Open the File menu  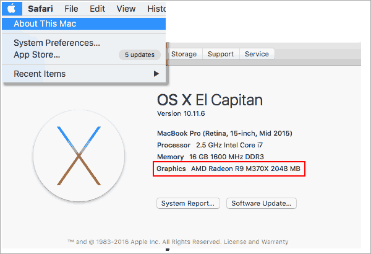pyautogui.click(x=71, y=9)
